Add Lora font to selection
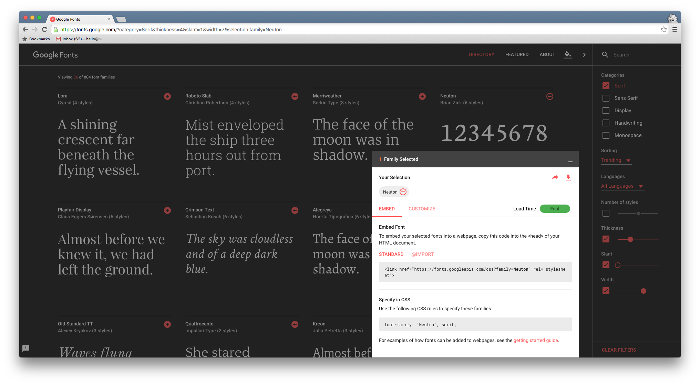 [167, 96]
